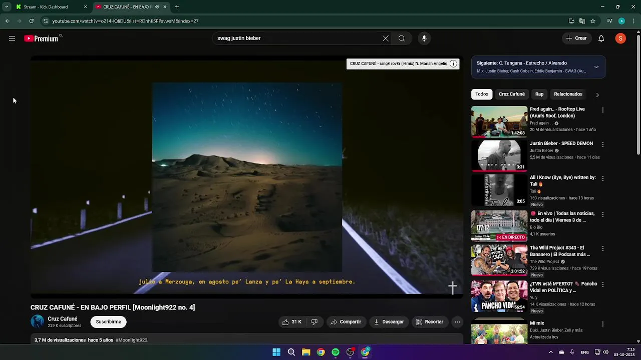Click the Crear button
The width and height of the screenshot is (641, 360).
[x=576, y=38]
